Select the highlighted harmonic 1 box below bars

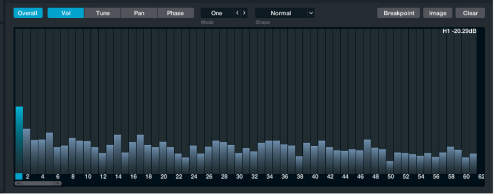tap(19, 177)
